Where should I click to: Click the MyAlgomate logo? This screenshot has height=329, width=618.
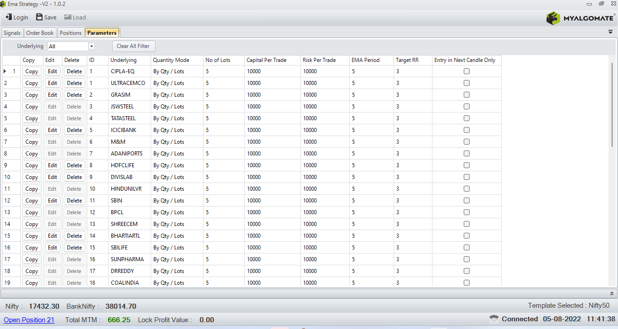point(580,18)
